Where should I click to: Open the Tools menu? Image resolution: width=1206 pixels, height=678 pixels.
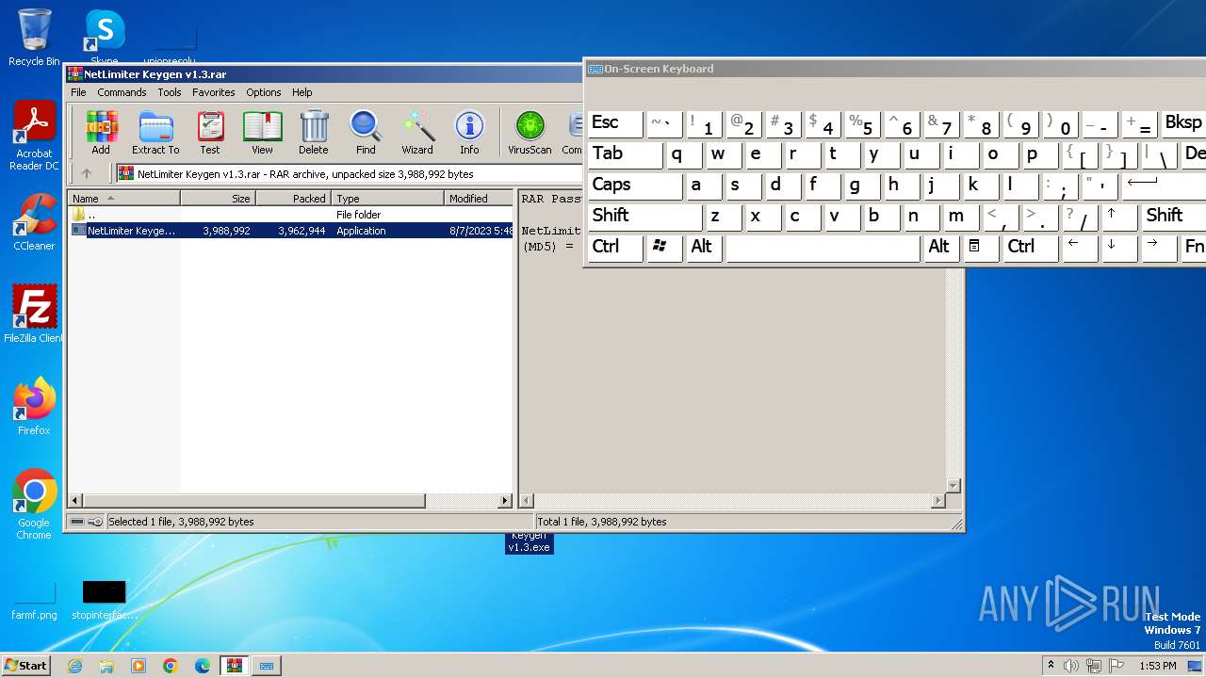coord(170,92)
